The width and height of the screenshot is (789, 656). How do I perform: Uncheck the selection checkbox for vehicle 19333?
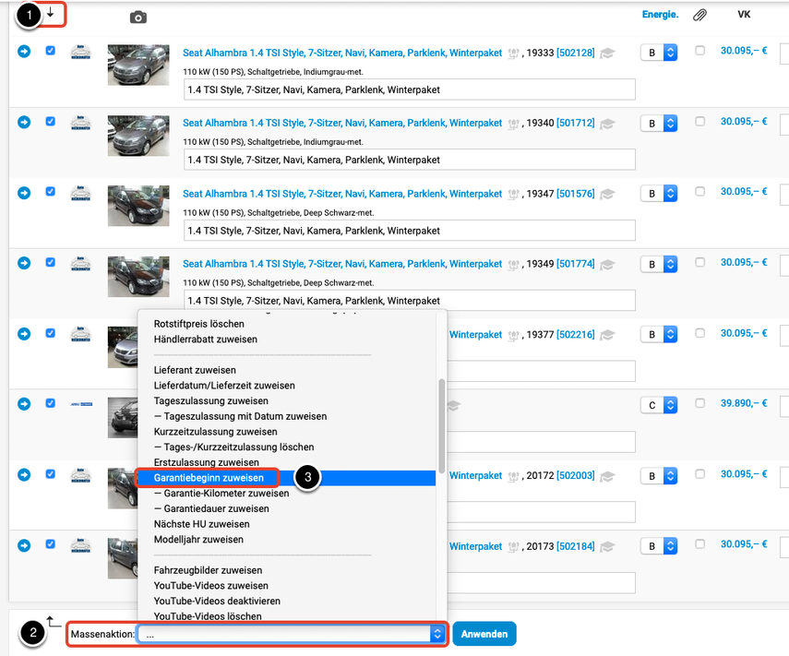[x=51, y=51]
